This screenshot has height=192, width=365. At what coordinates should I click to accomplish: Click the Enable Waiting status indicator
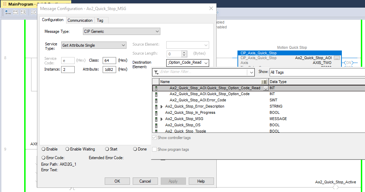(x=67, y=149)
